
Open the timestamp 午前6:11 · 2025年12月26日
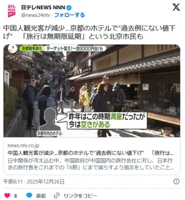(34, 181)
